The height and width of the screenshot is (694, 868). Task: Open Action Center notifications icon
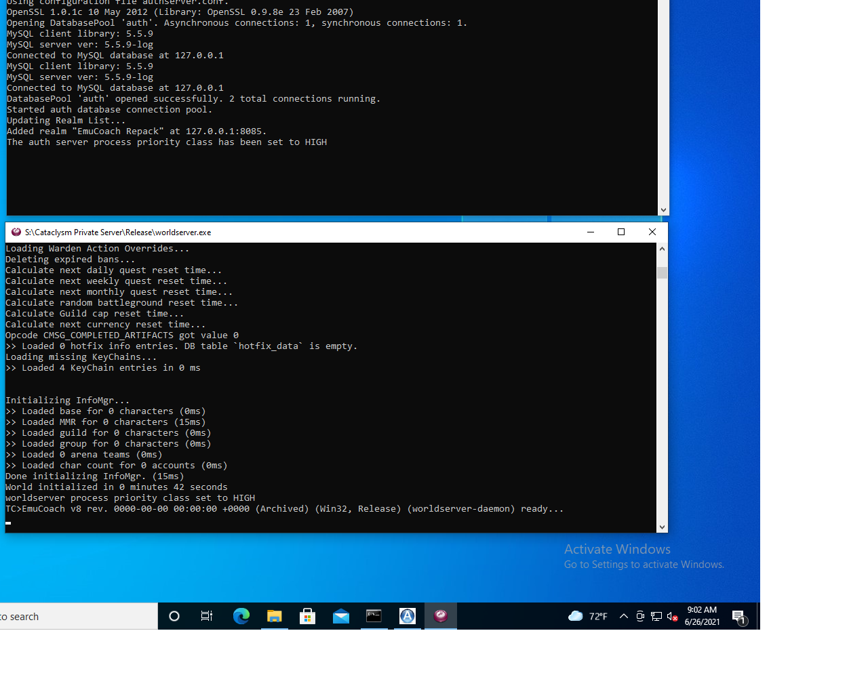pos(740,617)
